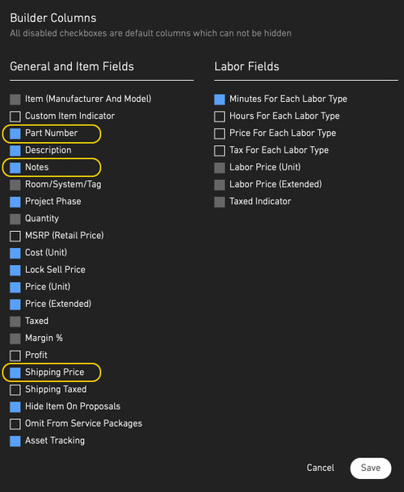404x492 pixels.
Task: Uncheck Price (Extended) checkbox
Action: (15, 305)
